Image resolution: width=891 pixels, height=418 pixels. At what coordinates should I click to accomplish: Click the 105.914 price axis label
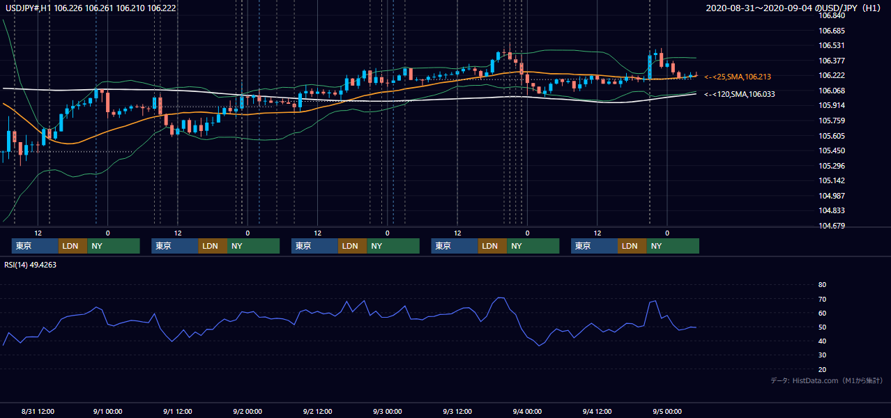point(831,106)
